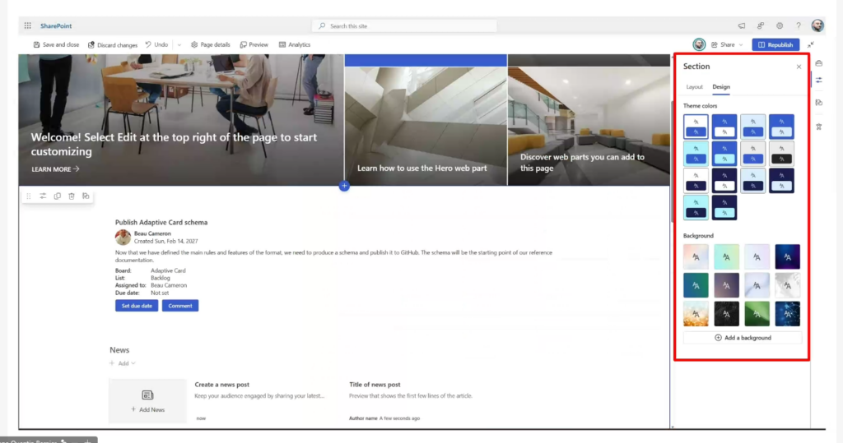This screenshot has height=443, width=843.
Task: Click the section edit properties icon
Action: (43, 196)
